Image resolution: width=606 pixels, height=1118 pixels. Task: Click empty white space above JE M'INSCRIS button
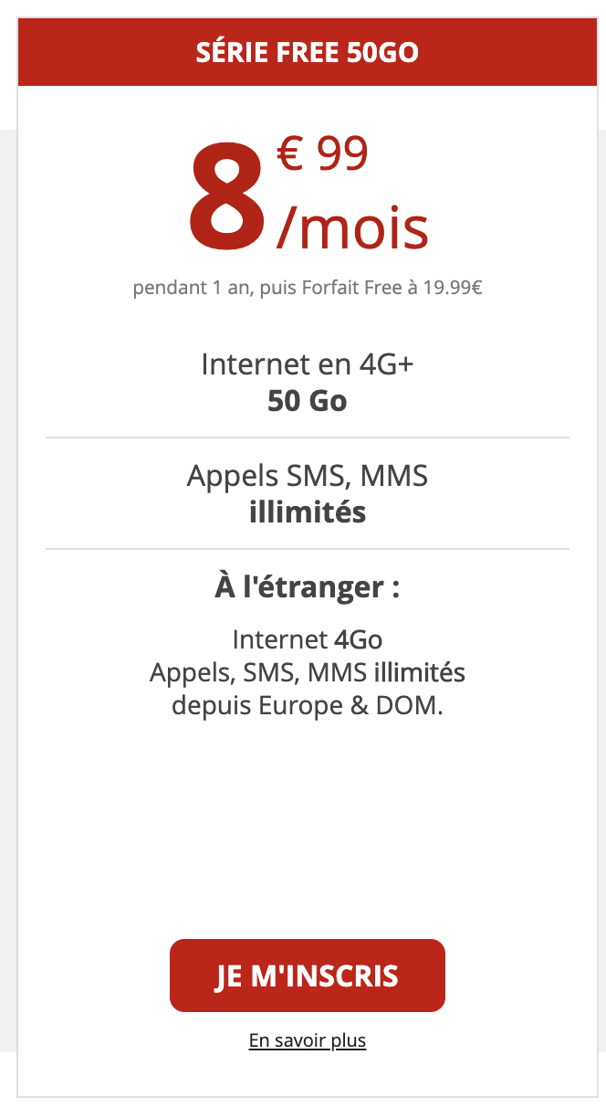coord(307,831)
